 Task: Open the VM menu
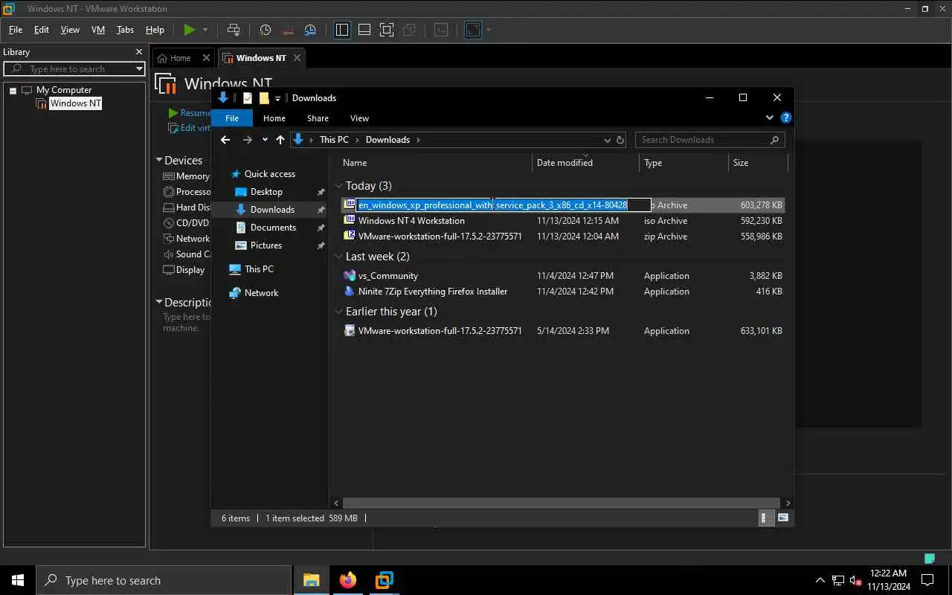(x=98, y=30)
